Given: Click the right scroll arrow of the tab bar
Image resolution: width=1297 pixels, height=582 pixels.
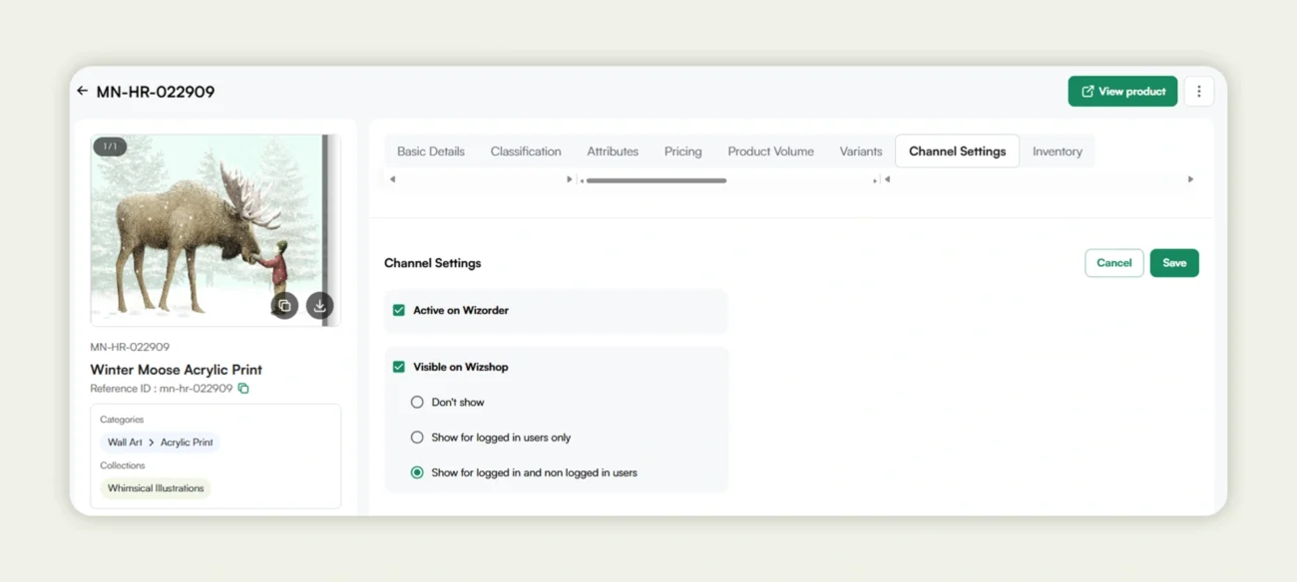Looking at the screenshot, I should tap(1190, 179).
